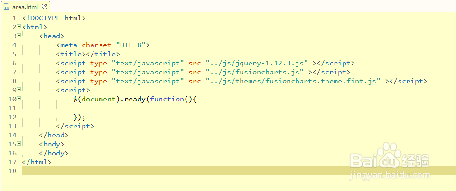Collapse the html tag fold on line 2
The image size is (456, 191).
pyautogui.click(x=19, y=27)
